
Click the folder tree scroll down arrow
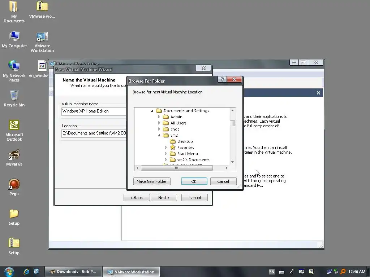[x=232, y=162]
